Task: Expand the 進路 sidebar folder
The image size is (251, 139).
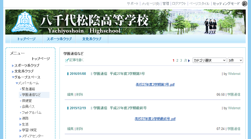Action: coord(21,118)
